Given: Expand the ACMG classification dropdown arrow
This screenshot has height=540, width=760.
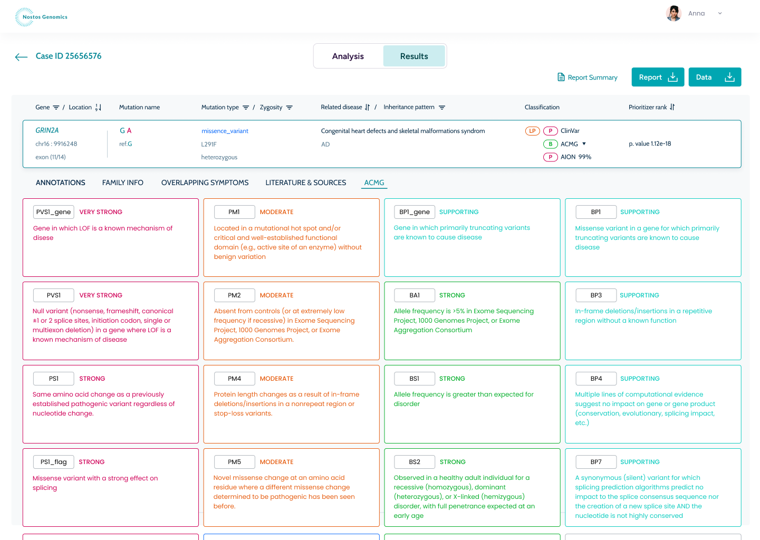Looking at the screenshot, I should tap(584, 144).
